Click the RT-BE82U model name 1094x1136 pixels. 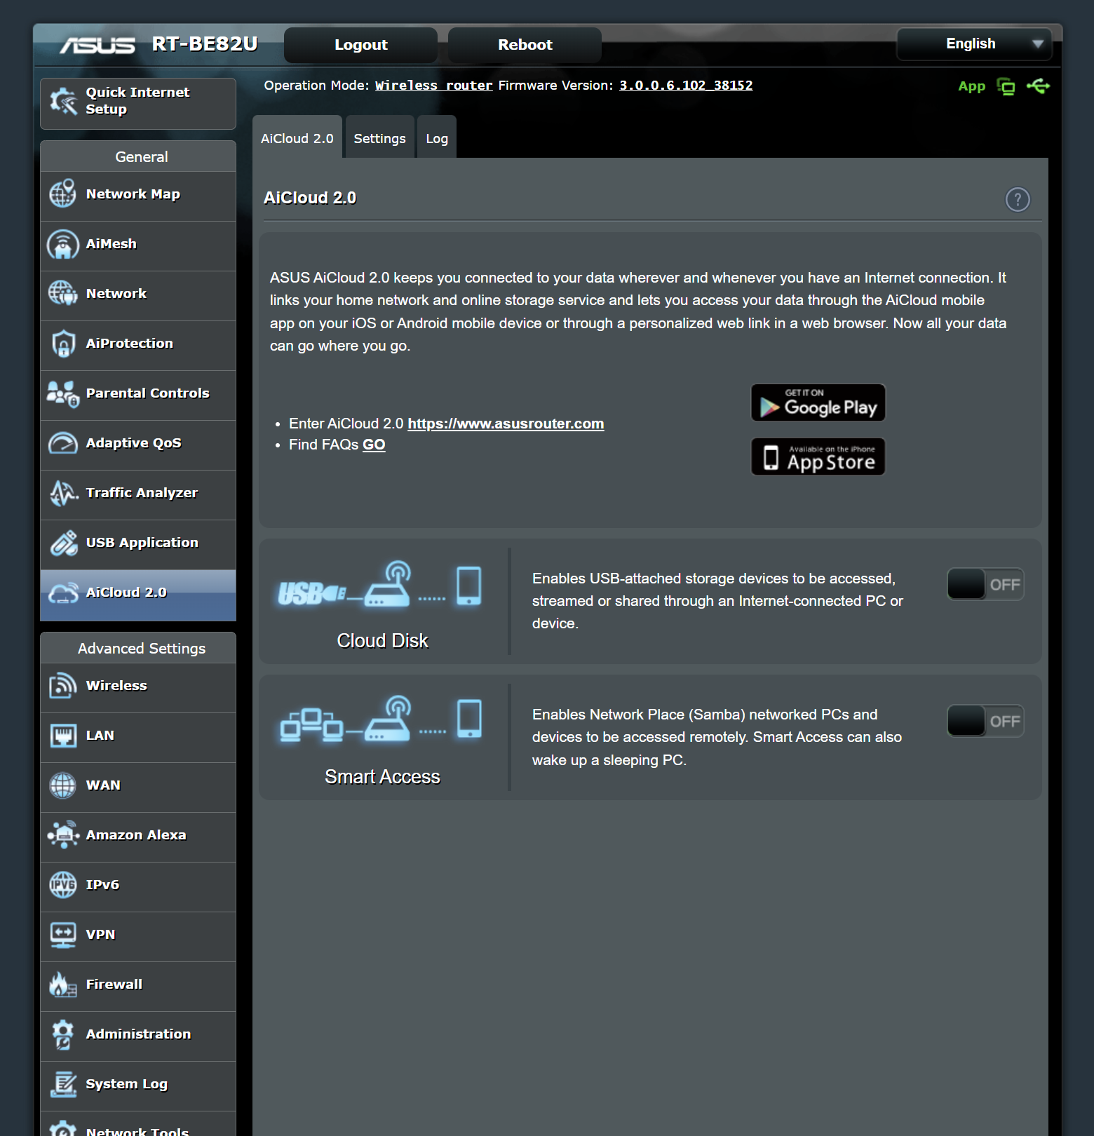pyautogui.click(x=205, y=44)
